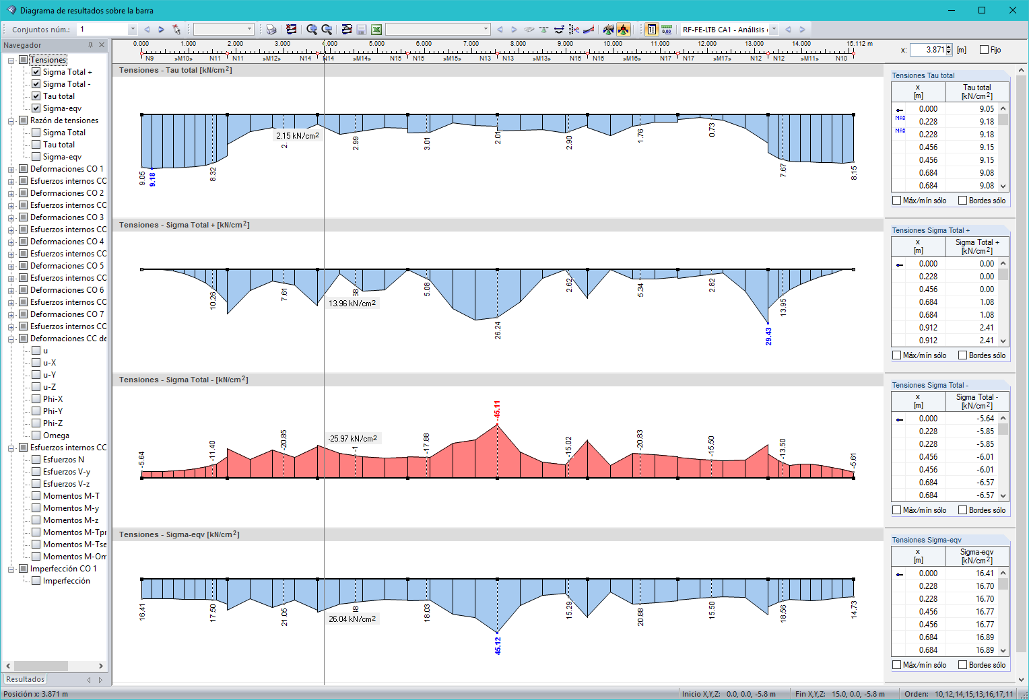Toggle the results table panel icon
The height and width of the screenshot is (700, 1029).
651,30
